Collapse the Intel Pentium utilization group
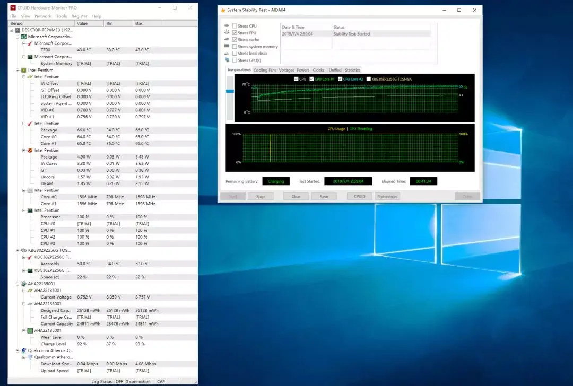Viewport: 573px width, 386px height. pyautogui.click(x=24, y=210)
